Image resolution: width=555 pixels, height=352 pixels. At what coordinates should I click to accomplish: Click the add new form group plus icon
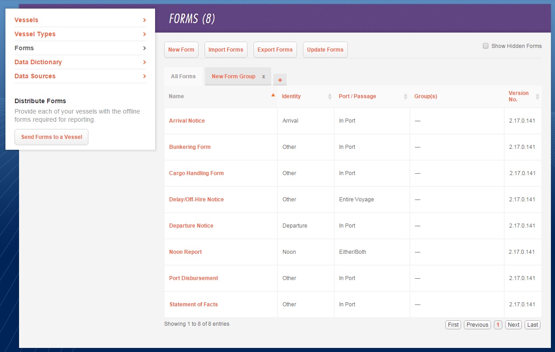280,79
